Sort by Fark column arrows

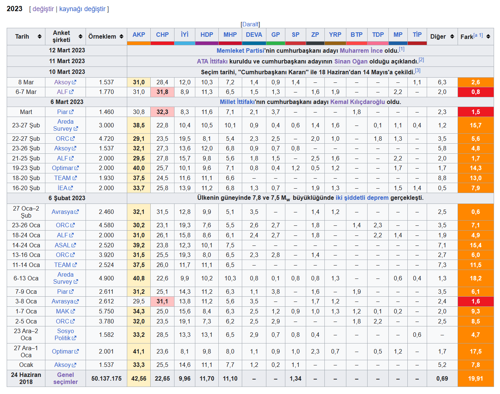[488, 36]
